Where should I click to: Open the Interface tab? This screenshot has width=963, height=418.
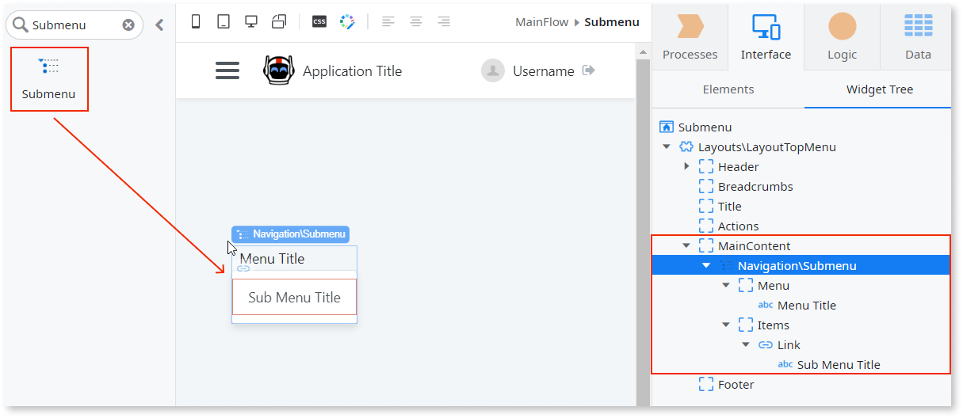[x=766, y=36]
